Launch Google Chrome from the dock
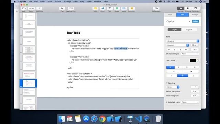 (102, 119)
